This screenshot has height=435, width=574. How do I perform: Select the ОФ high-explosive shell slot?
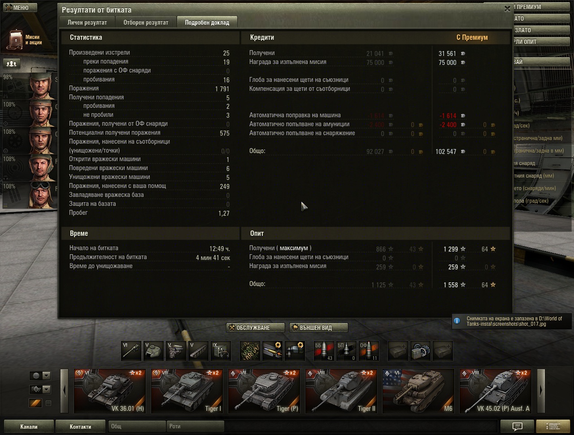(x=369, y=351)
